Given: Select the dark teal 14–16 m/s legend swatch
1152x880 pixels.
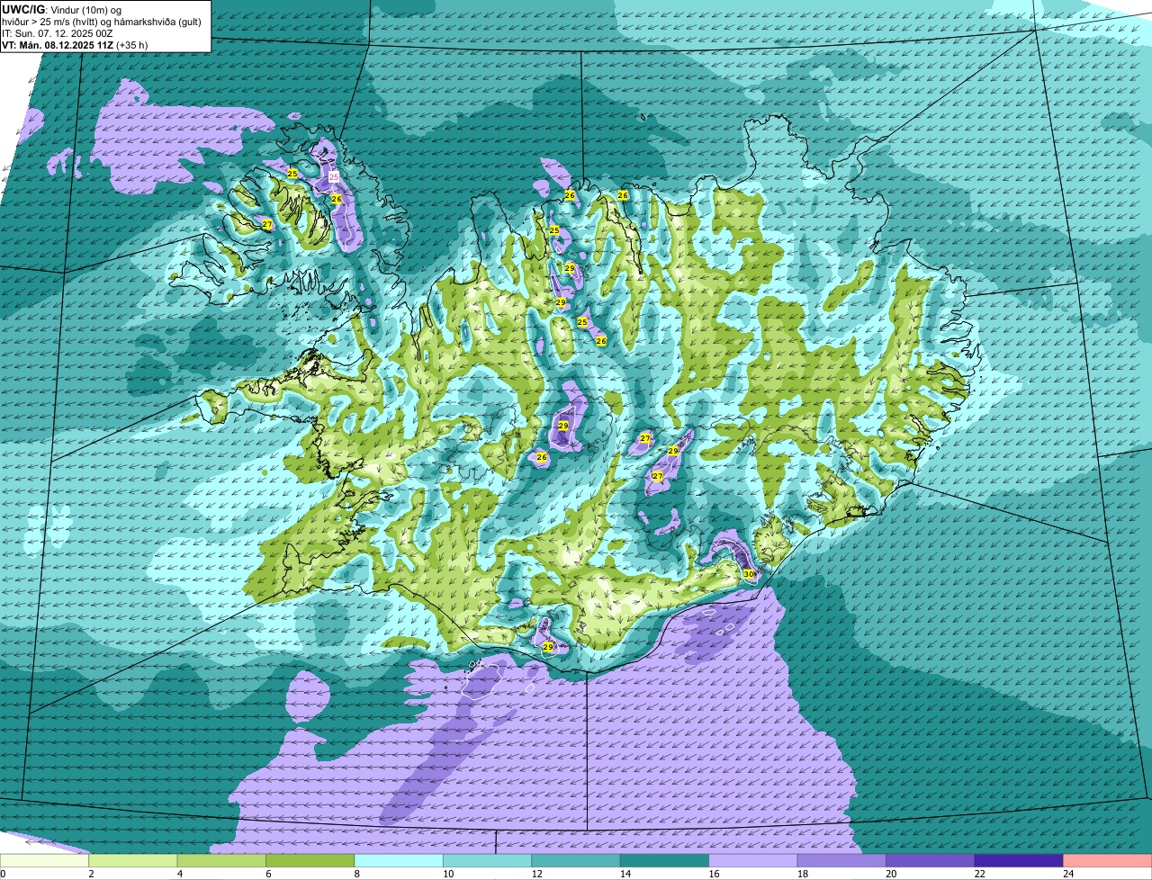Looking at the screenshot, I should click(x=664, y=861).
